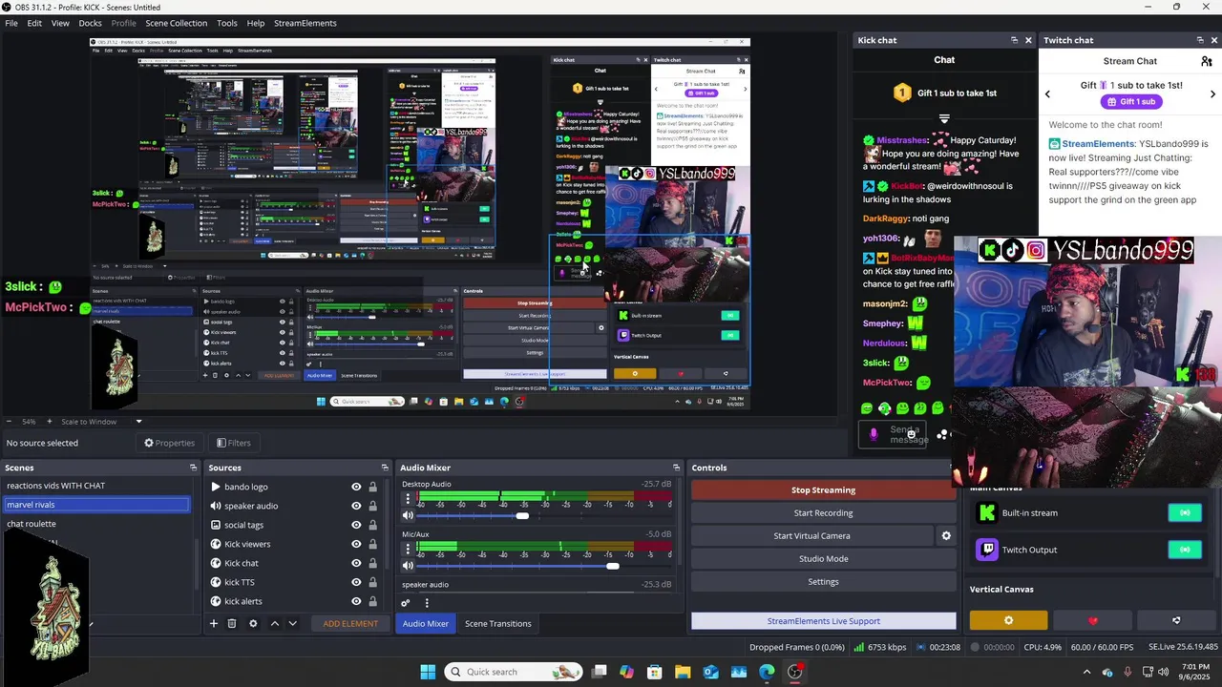Click the Gift 1 sub button
The width and height of the screenshot is (1222, 687).
(x=1130, y=102)
